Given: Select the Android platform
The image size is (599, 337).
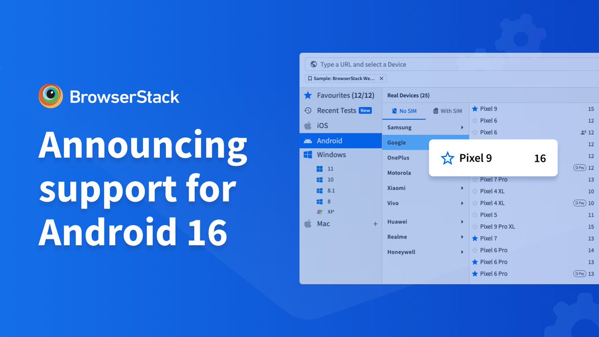Looking at the screenshot, I should click(x=341, y=141).
